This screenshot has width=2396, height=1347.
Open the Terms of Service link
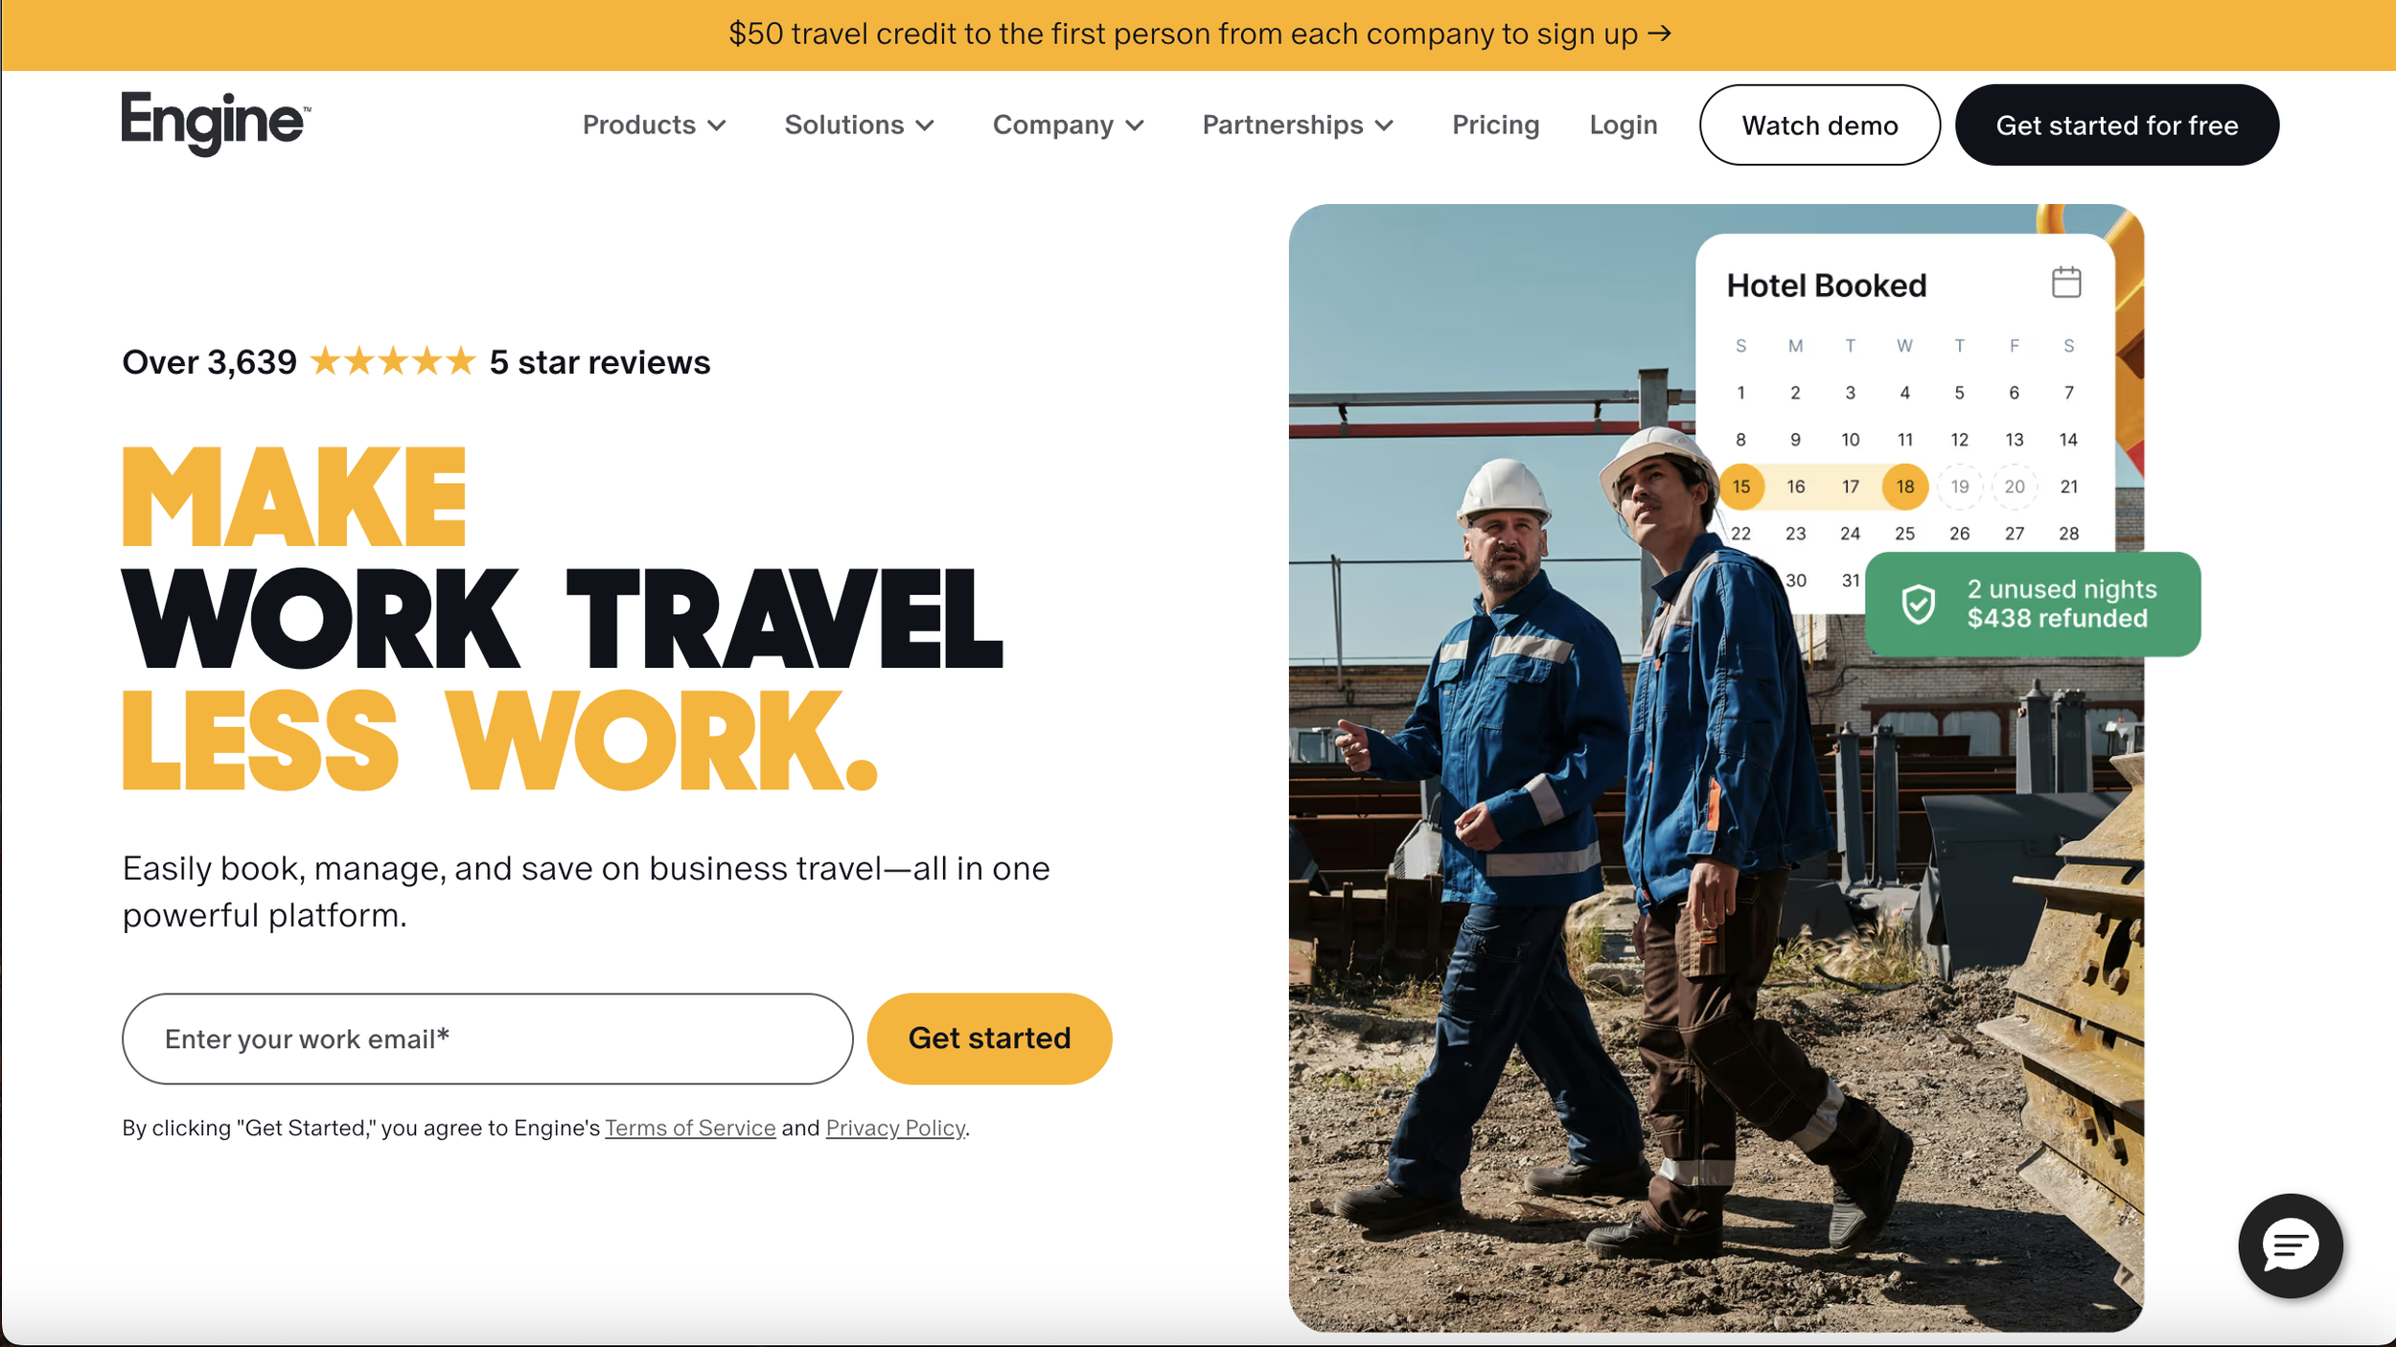[690, 1128]
